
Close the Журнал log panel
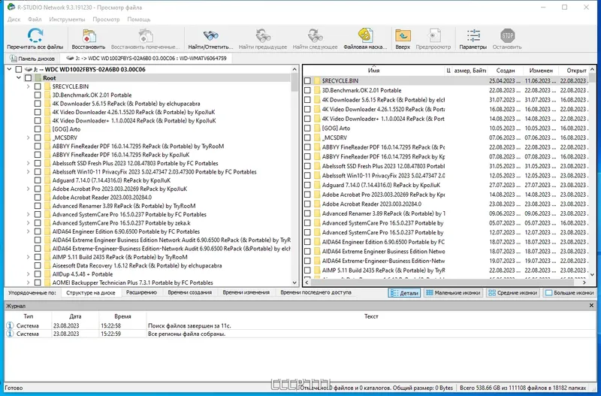point(591,306)
